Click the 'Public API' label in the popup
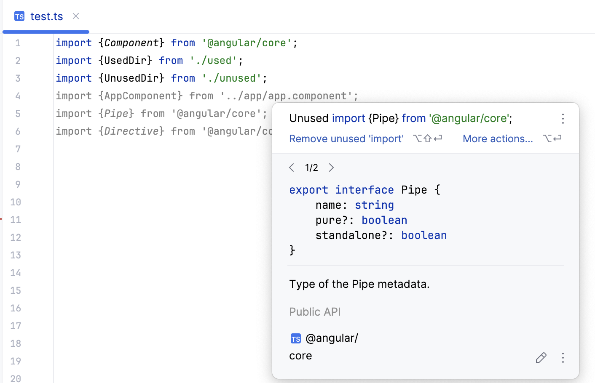Image resolution: width=595 pixels, height=383 pixels. pyautogui.click(x=315, y=311)
